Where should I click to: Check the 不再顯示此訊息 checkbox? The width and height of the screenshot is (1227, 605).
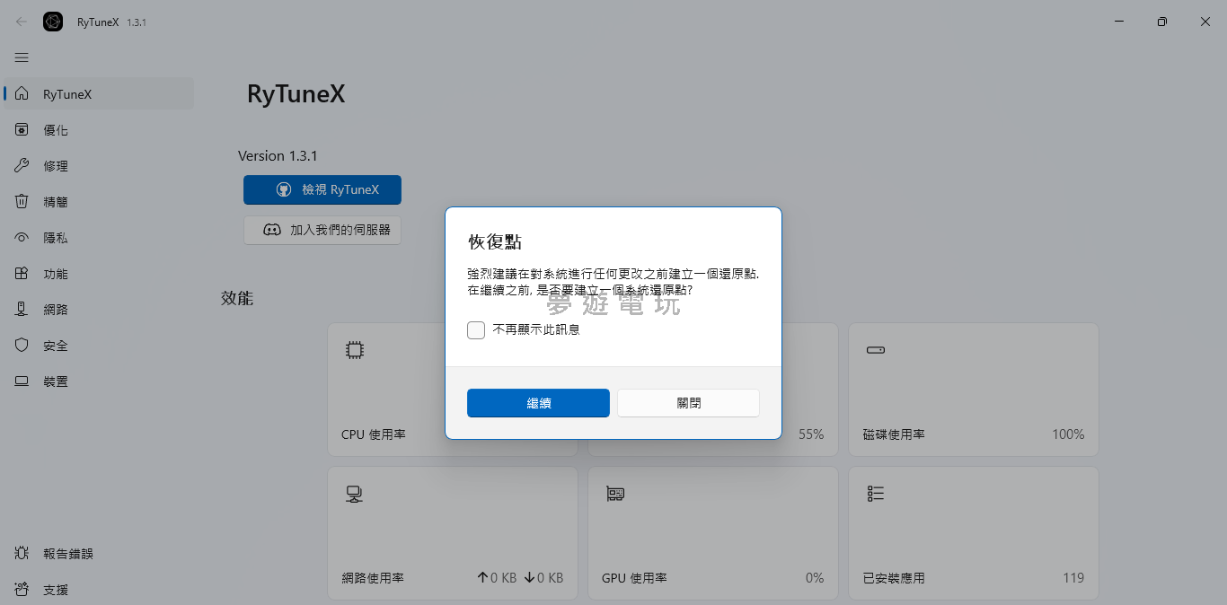click(x=476, y=330)
